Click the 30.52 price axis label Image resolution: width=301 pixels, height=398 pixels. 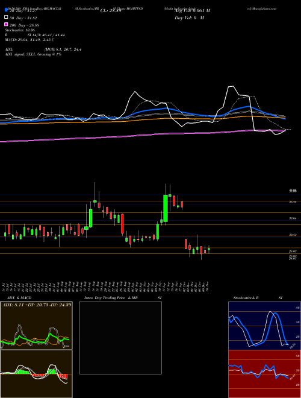pos(293,235)
